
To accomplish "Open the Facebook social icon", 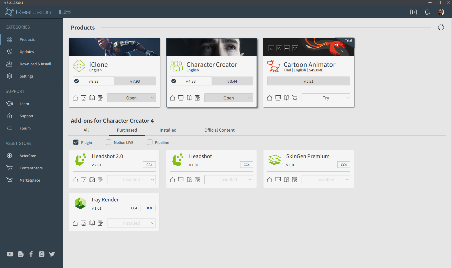I will click(31, 254).
